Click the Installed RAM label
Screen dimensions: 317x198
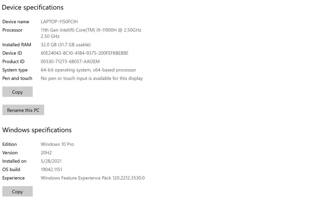17,45
